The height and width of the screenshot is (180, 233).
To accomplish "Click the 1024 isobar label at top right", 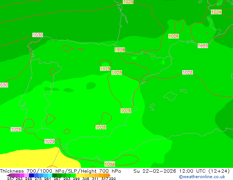I will tap(216, 12).
